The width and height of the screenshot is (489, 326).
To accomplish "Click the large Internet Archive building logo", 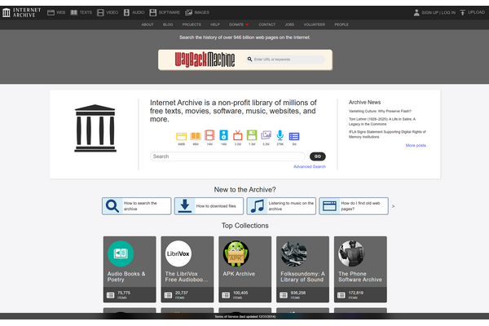I will (x=95, y=128).
